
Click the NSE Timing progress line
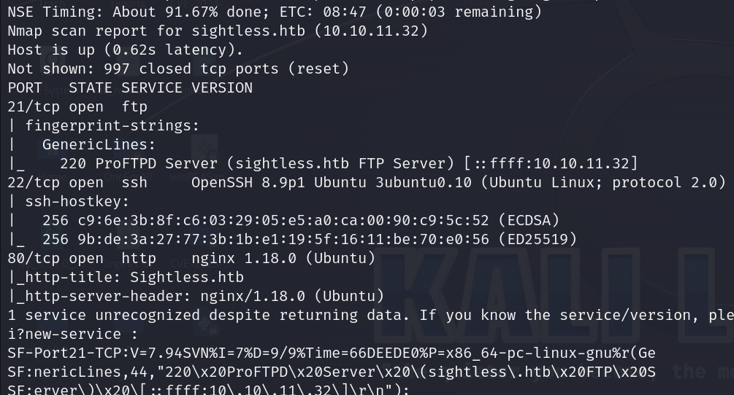275,12
